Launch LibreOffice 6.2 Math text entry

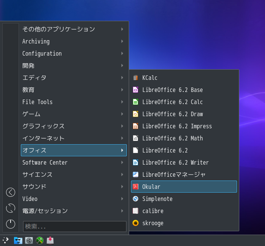click(172, 138)
